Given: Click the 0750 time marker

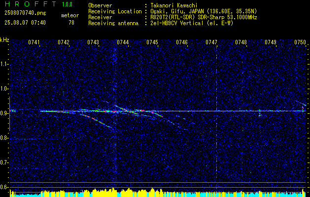Looking at the screenshot, I should click(300, 42).
